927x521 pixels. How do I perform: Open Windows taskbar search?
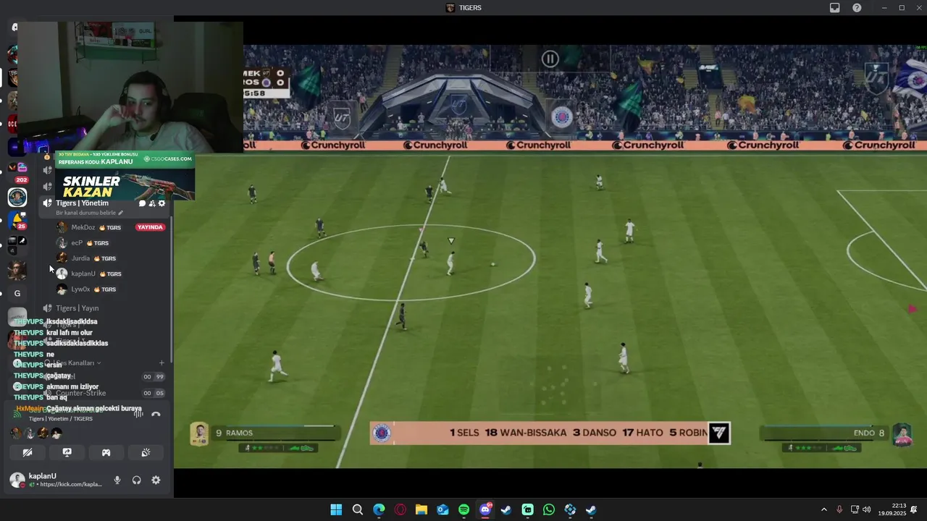point(358,509)
